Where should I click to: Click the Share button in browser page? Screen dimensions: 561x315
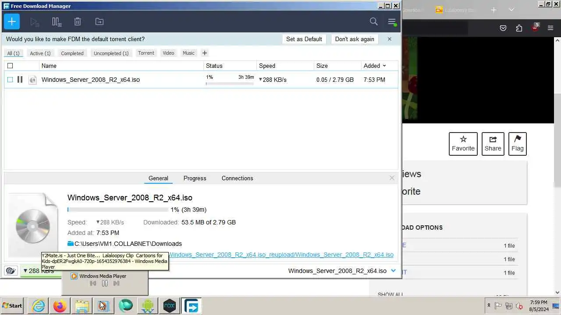[493, 143]
